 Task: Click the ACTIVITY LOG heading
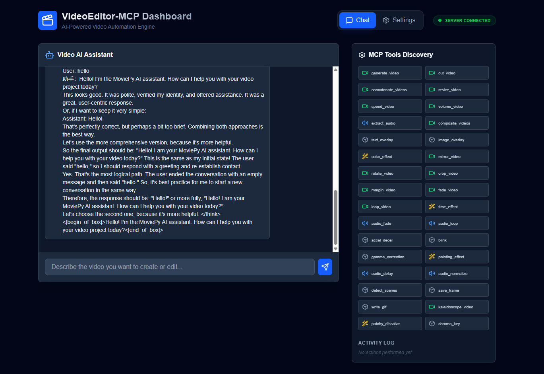376,343
